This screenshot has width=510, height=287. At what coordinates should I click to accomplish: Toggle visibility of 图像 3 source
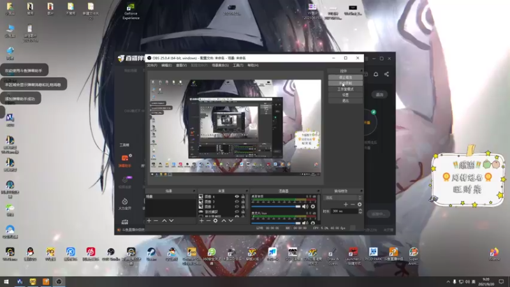(237, 202)
